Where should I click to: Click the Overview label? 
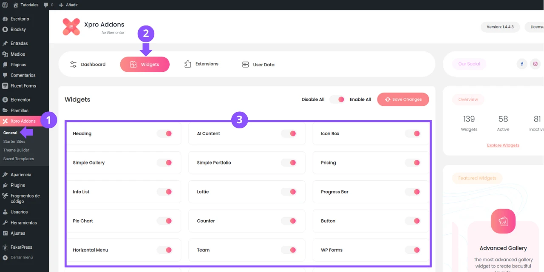pos(468,99)
